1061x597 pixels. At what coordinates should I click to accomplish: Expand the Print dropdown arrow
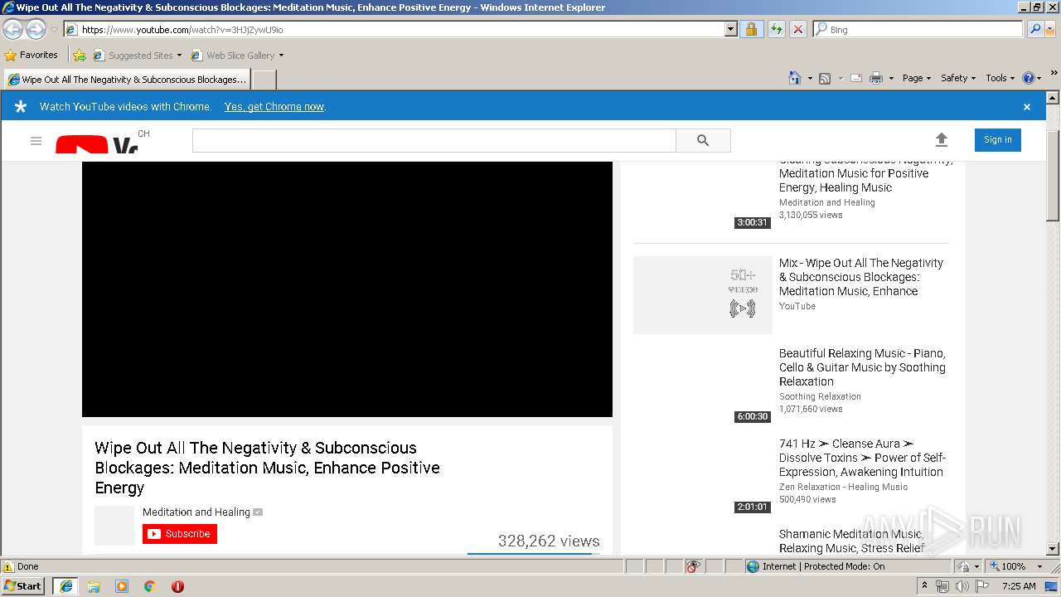891,79
